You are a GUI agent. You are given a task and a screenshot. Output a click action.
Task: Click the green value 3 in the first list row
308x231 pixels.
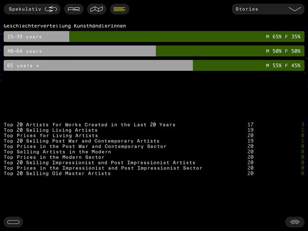pyautogui.click(x=303, y=124)
